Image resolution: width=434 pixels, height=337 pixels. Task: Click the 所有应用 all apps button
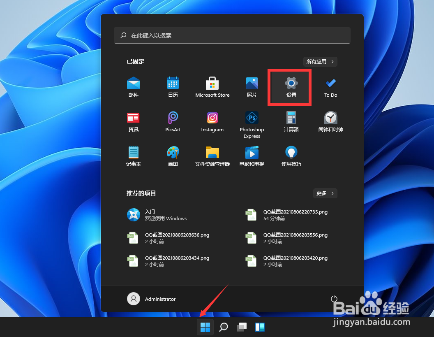(x=320, y=62)
